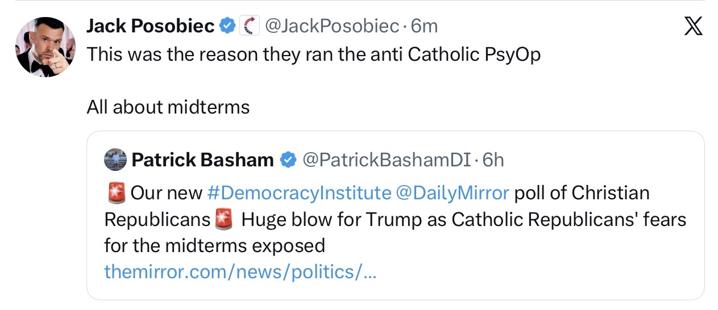Click the 6h timestamp on the quoted tweet

[x=493, y=160]
